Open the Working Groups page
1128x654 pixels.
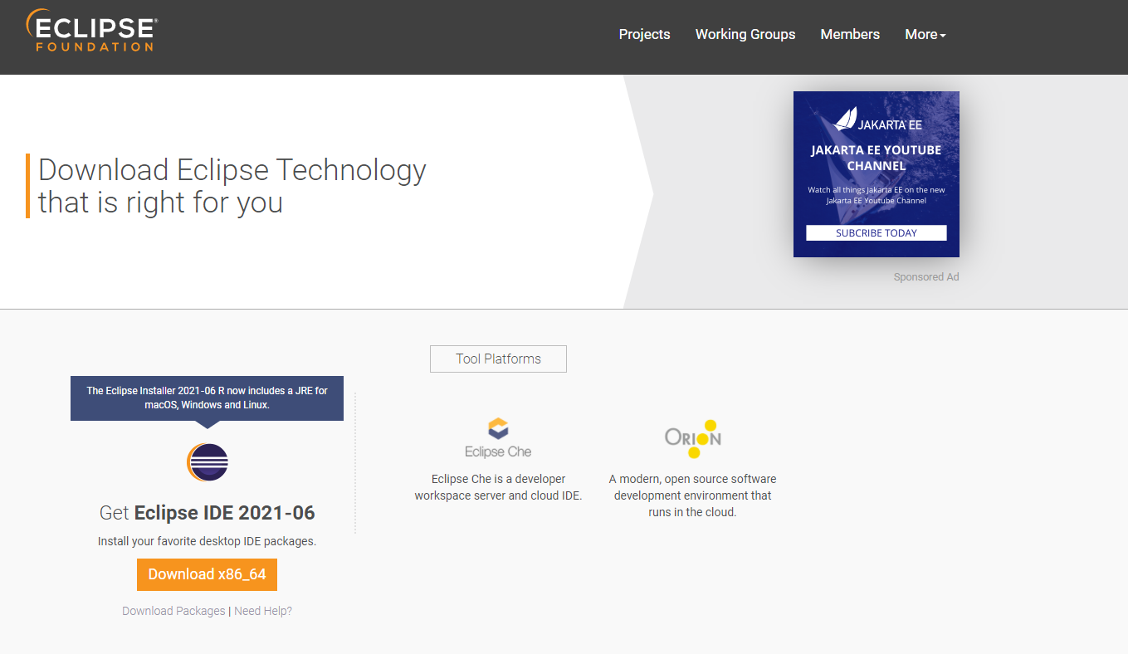745,34
